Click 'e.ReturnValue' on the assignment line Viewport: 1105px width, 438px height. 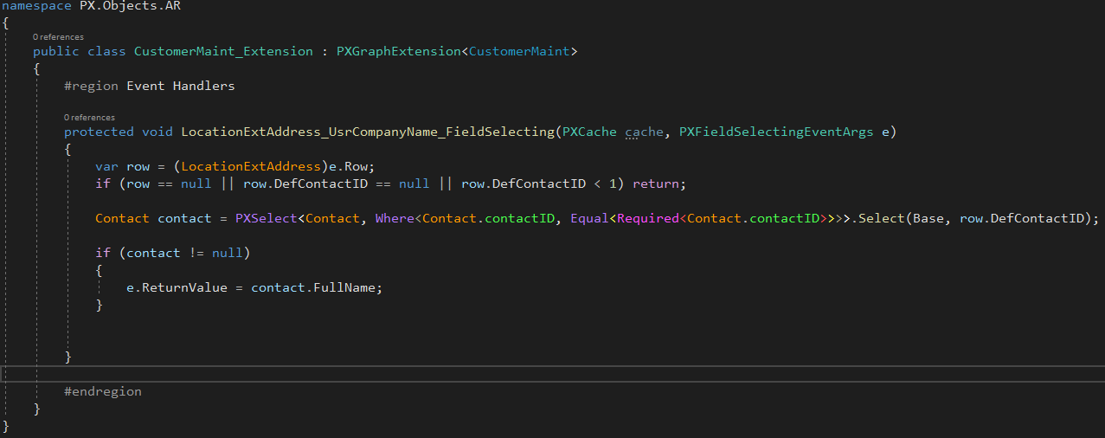point(177,287)
